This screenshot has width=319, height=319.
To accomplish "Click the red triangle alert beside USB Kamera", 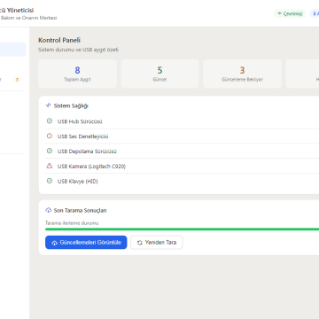I will [x=50, y=166].
